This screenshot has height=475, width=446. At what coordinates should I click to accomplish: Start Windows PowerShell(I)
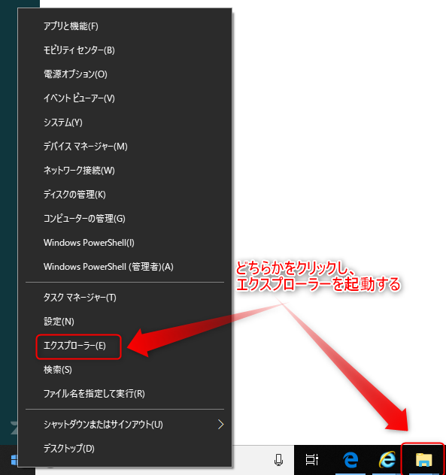click(x=125, y=243)
